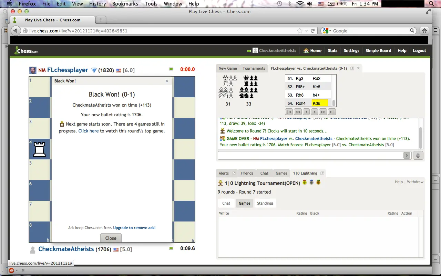Viewport: 441px width, 276px height.
Task: Click Simple Board in the navbar
Action: click(378, 51)
